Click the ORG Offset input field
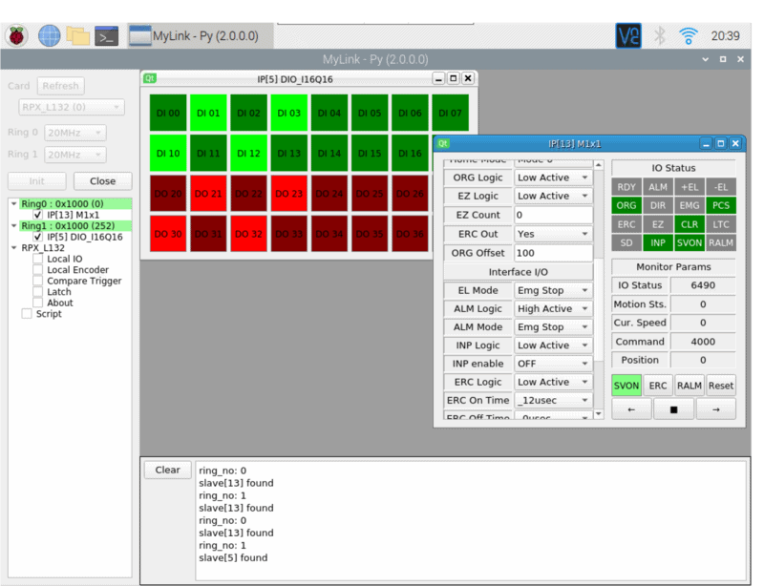 553,253
